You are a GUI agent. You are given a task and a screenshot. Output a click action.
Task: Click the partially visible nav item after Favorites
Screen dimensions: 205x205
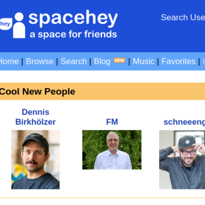[x=204, y=61]
